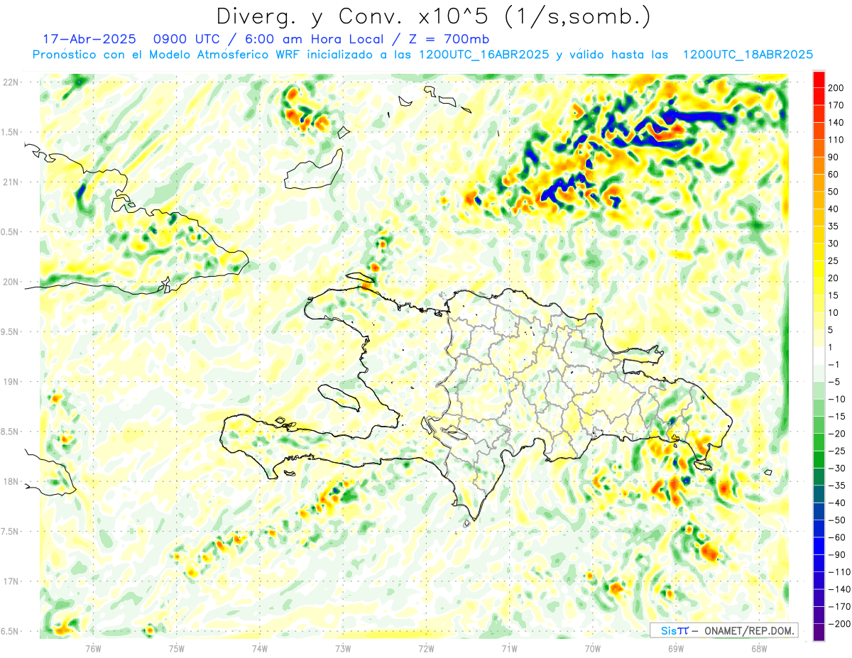The height and width of the screenshot is (658, 852).
Task: Click the red colorbar segment above 200
Action: (819, 79)
